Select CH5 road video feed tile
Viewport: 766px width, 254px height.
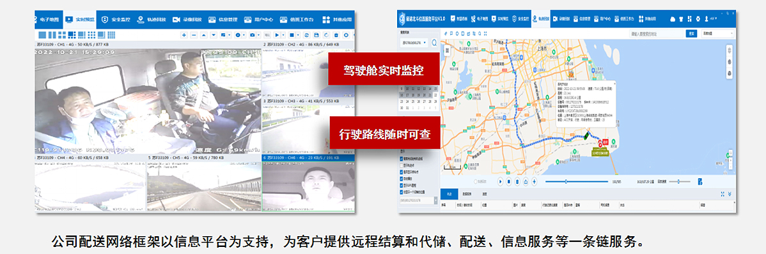click(x=204, y=186)
